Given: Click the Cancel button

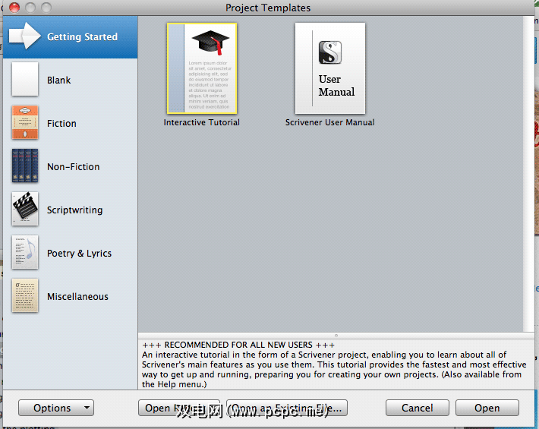Looking at the screenshot, I should pos(418,408).
